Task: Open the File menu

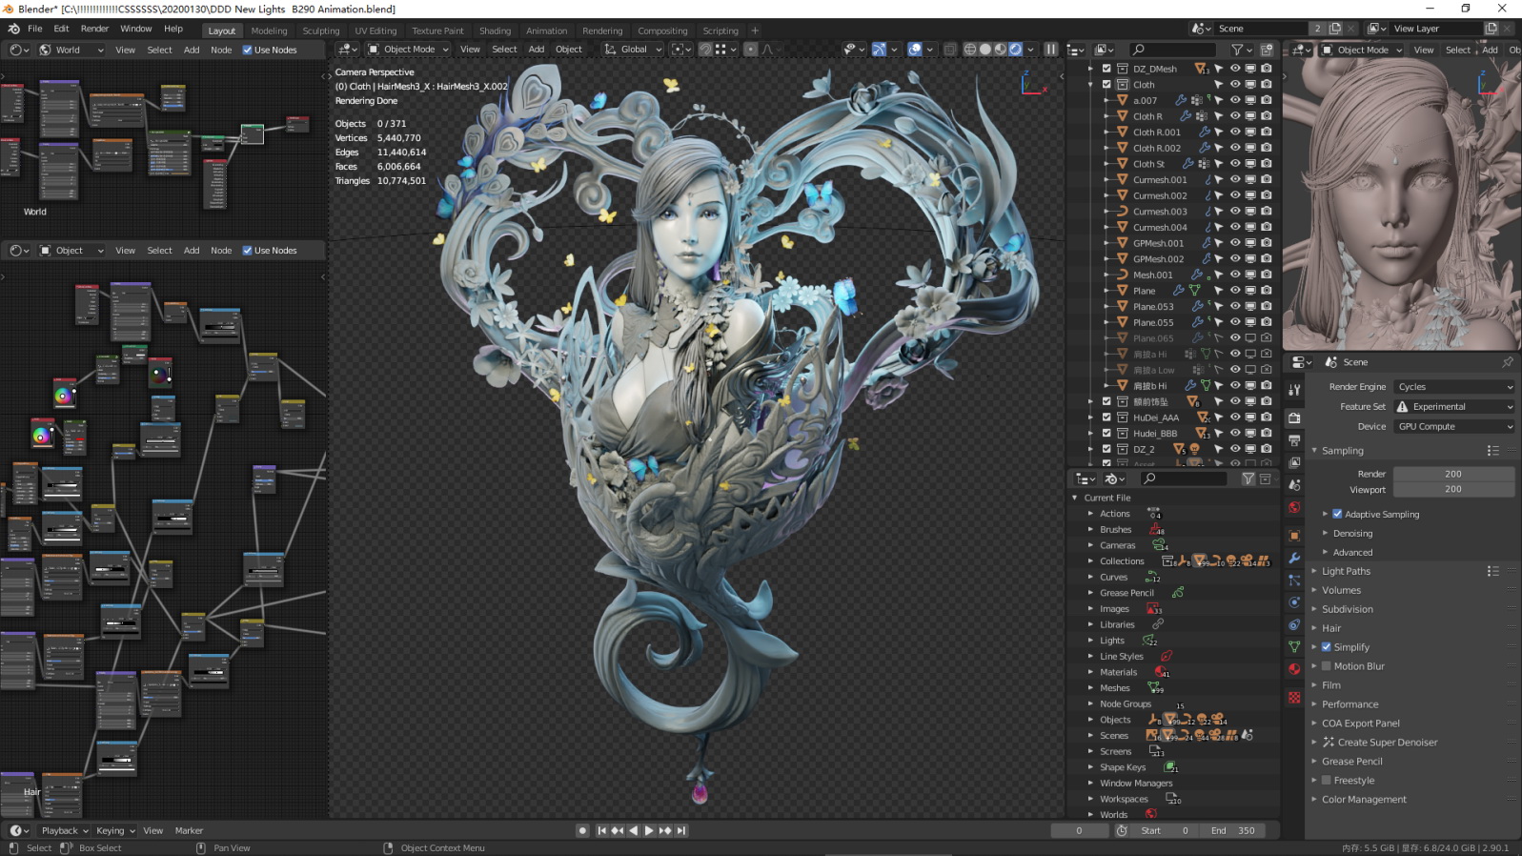Action: click(34, 29)
